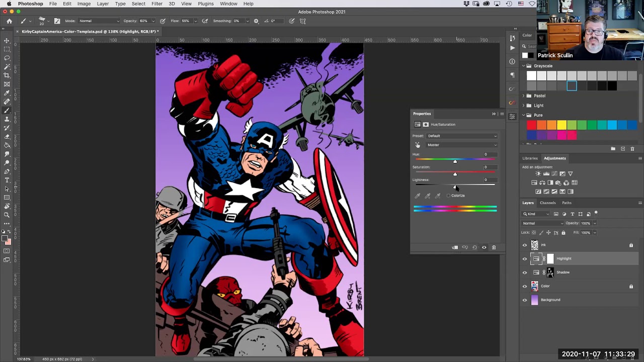Open the Paragraph panel icon

coord(512,75)
